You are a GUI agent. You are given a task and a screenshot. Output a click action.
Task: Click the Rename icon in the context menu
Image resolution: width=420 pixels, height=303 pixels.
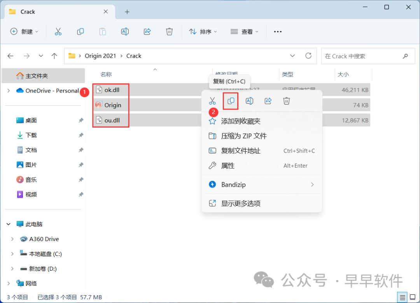(249, 101)
